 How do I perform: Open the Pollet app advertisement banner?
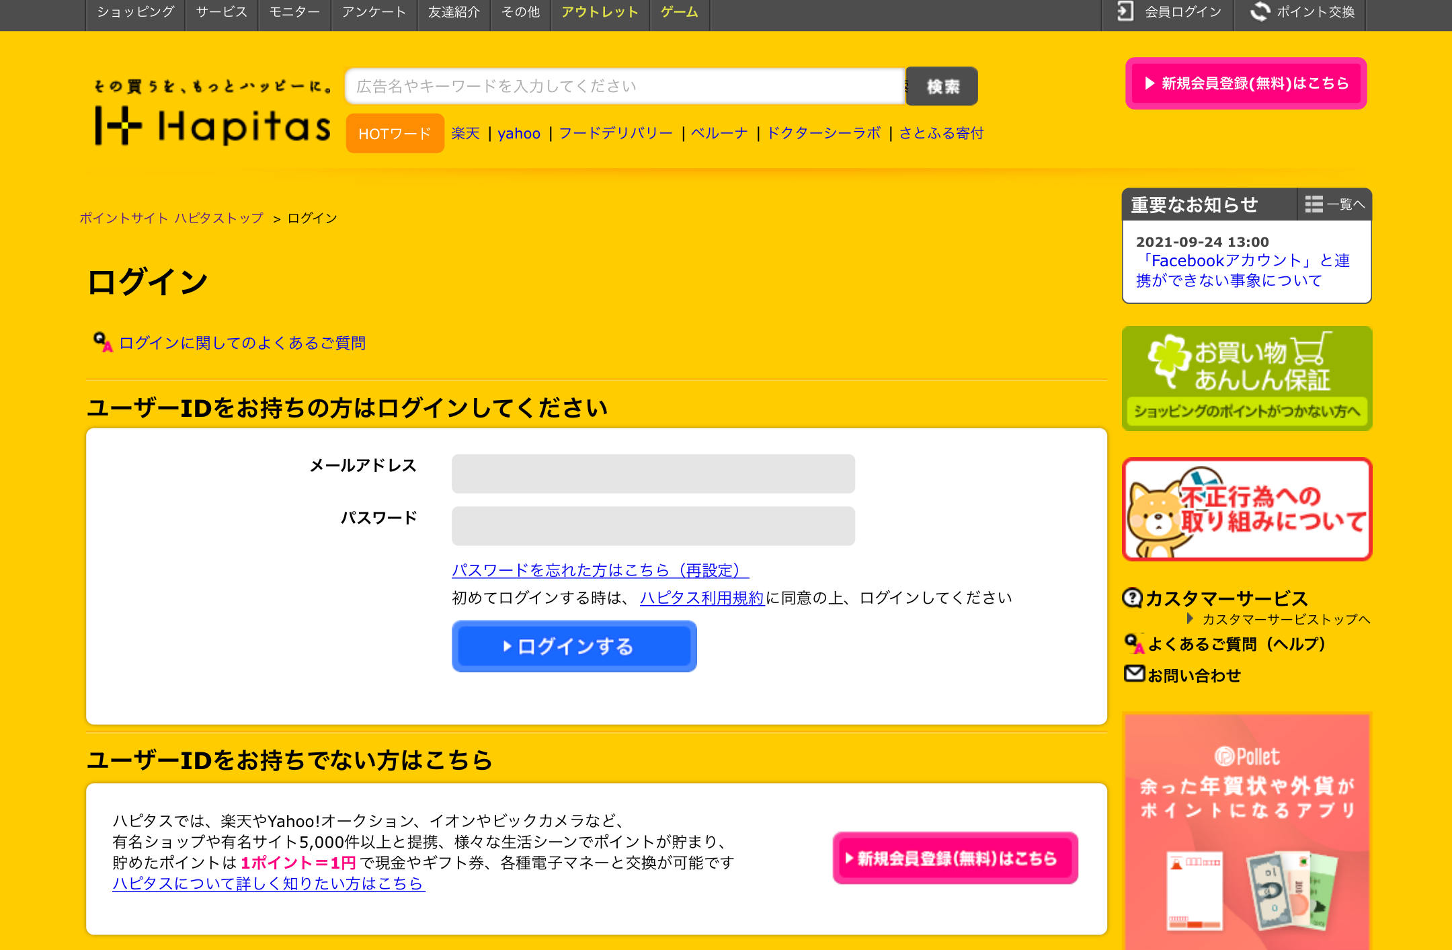1247,831
